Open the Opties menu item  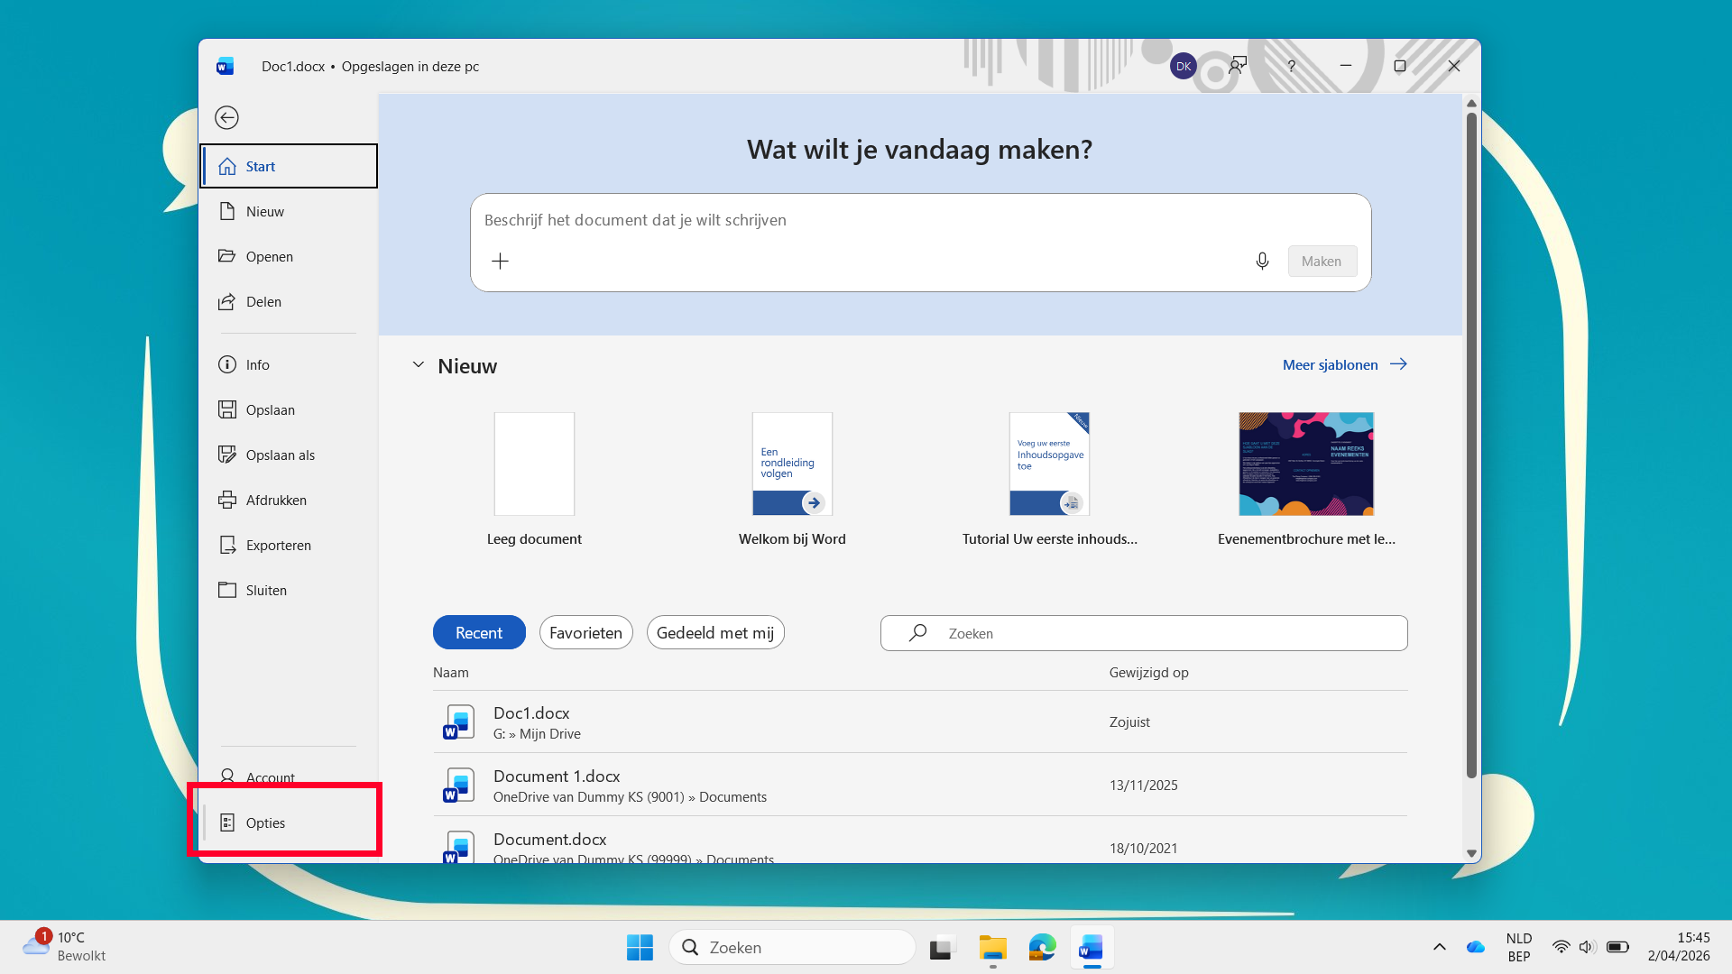click(x=265, y=823)
